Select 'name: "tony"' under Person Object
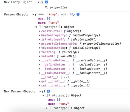130x112 pixels. point(49,23)
